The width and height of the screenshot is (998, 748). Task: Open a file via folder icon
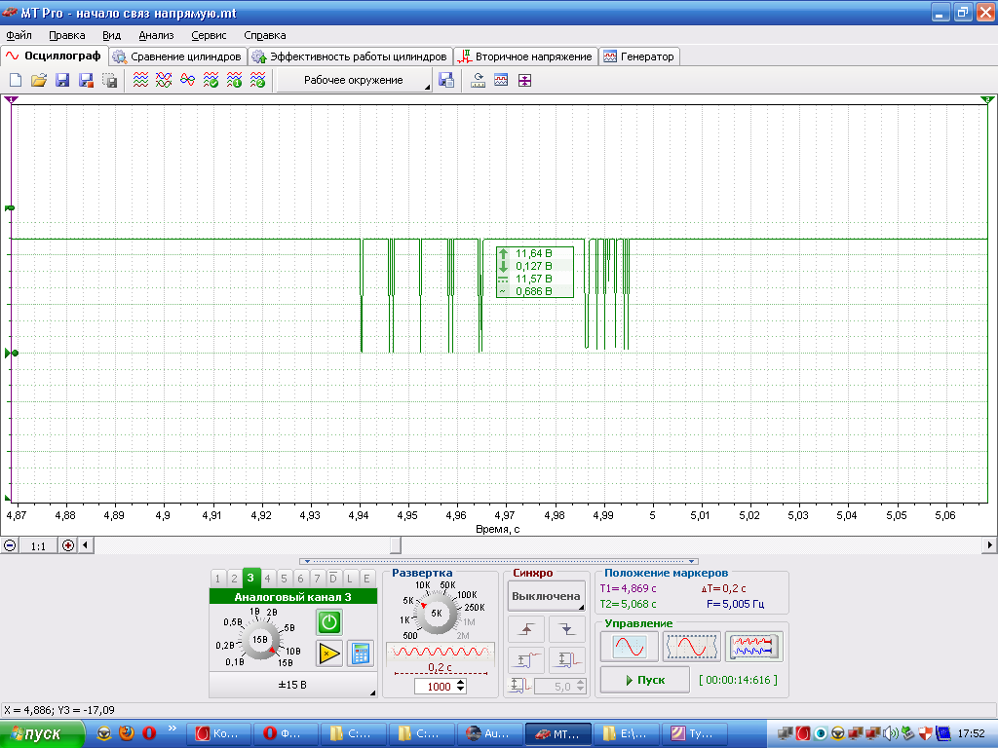click(39, 80)
